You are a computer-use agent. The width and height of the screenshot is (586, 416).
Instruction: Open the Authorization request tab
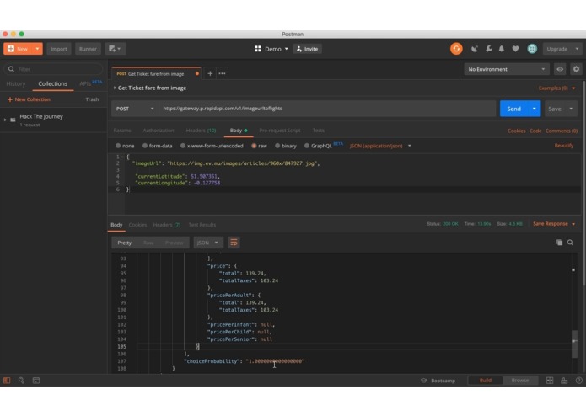(x=159, y=131)
